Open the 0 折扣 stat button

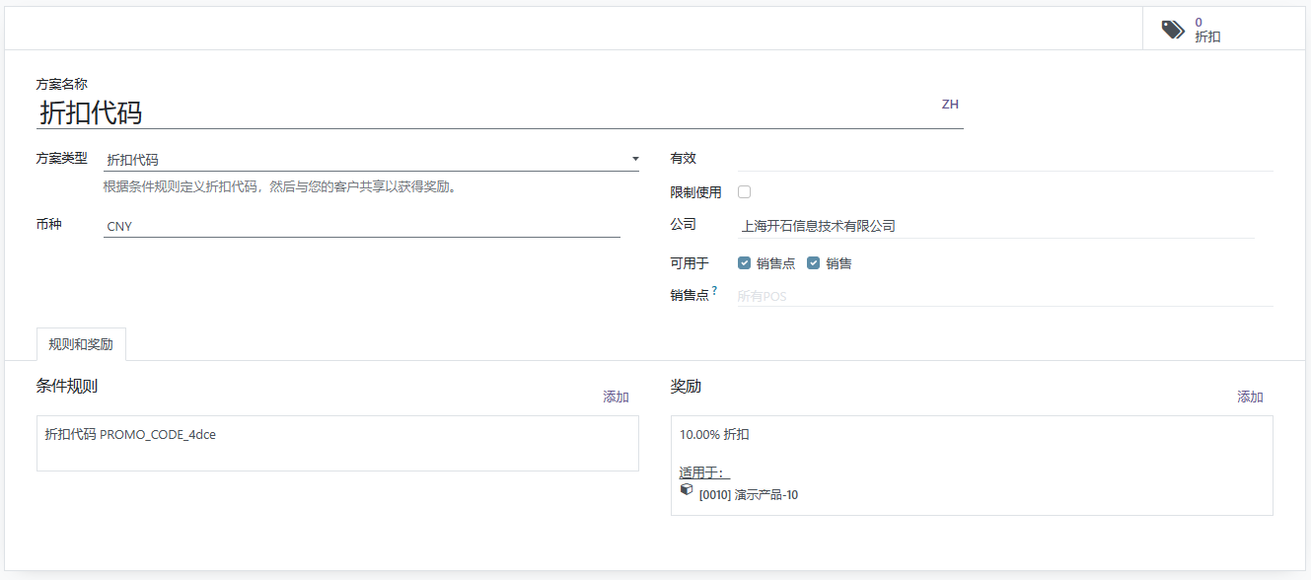coord(1223,30)
